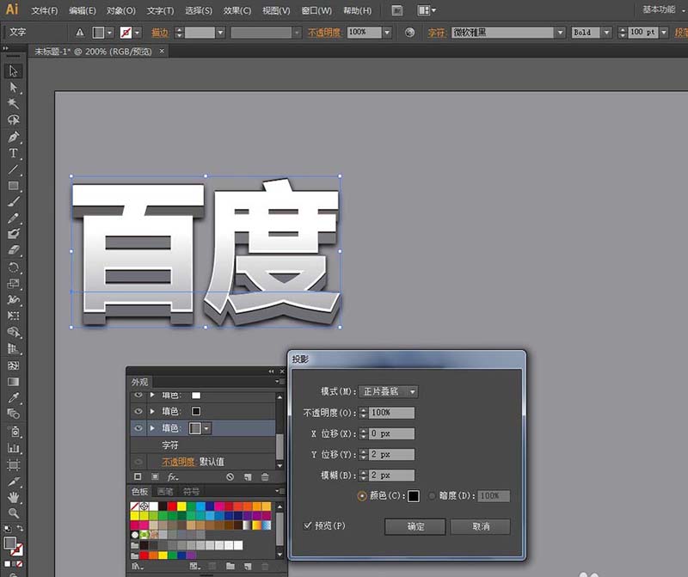Switch to the Brushes tab
Viewport: 688px width, 577px height.
point(165,491)
